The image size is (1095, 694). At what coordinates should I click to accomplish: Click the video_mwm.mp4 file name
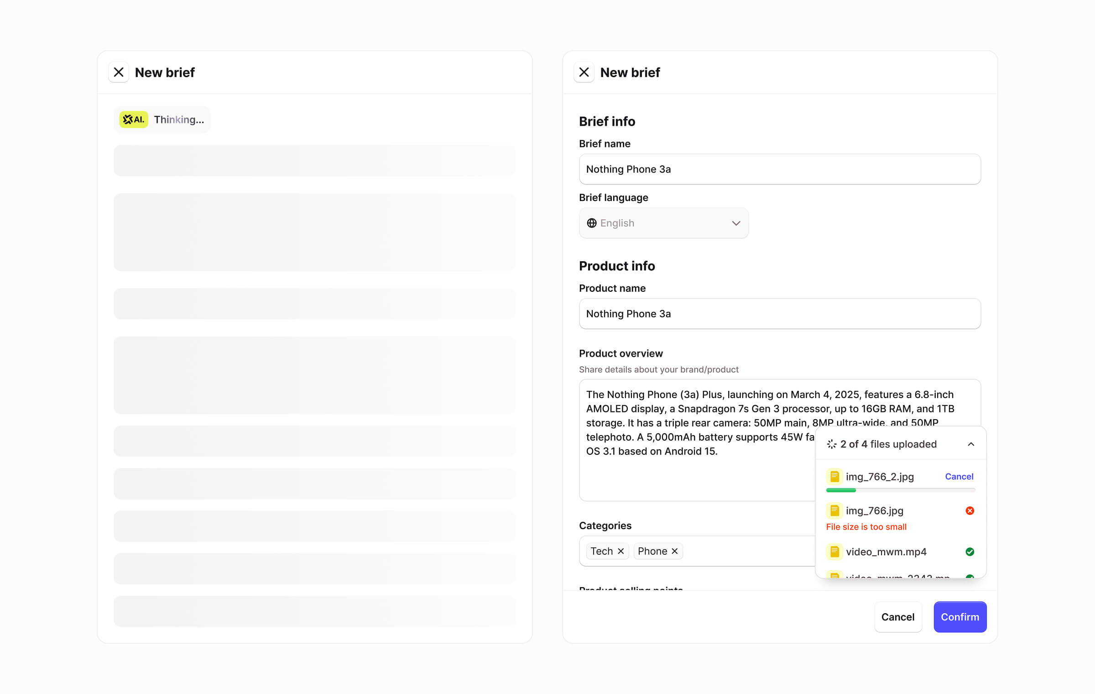(x=886, y=552)
